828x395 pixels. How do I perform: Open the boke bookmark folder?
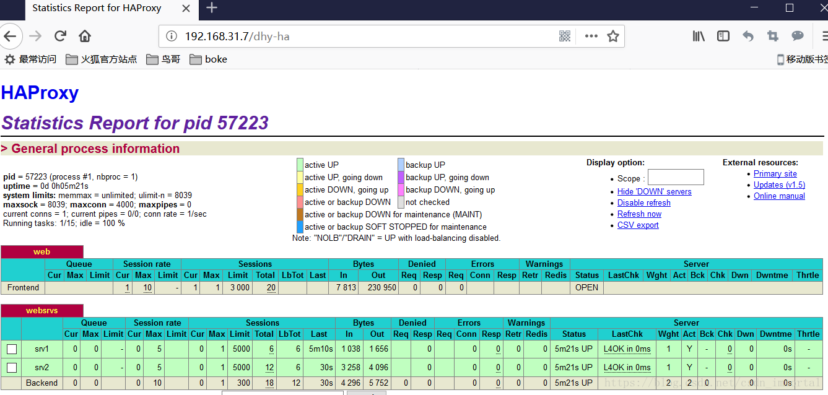pyautogui.click(x=209, y=59)
